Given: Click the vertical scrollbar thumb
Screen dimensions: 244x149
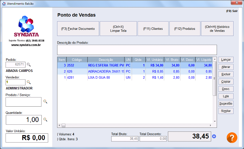Looking at the screenshot, I should pyautogui.click(x=215, y=78).
